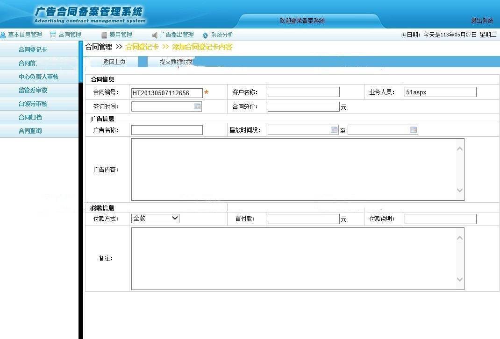Click the 基本信息管理 user icon
The height and width of the screenshot is (339, 500).
tap(3, 35)
